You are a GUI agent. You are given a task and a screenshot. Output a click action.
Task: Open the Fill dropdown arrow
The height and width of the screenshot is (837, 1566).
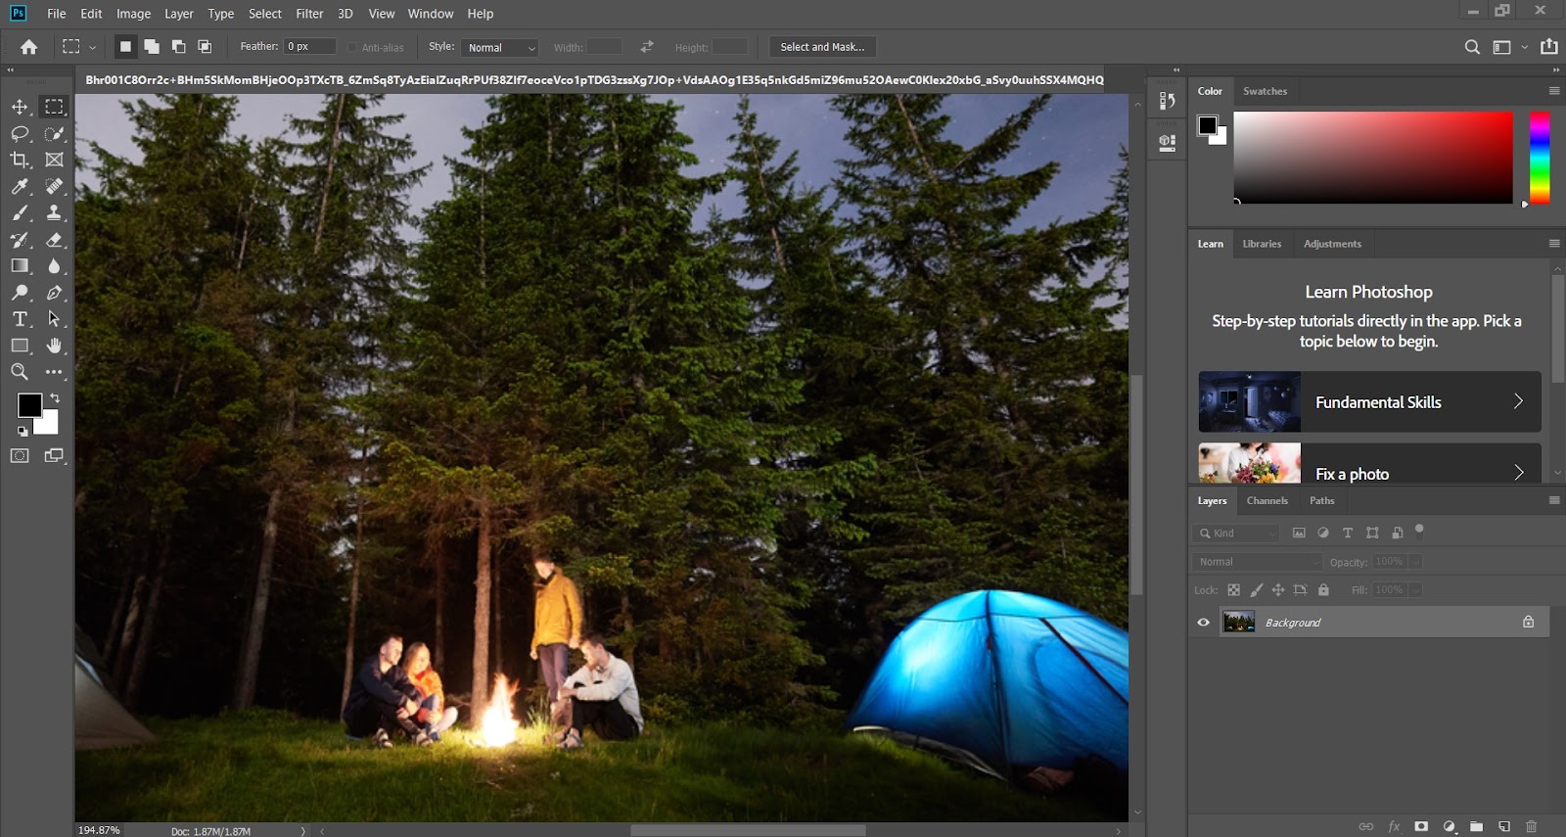1415,590
